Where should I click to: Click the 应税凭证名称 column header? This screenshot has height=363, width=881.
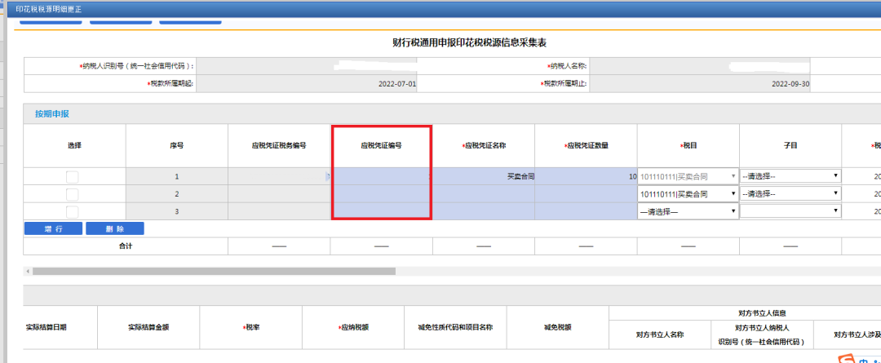(x=484, y=145)
